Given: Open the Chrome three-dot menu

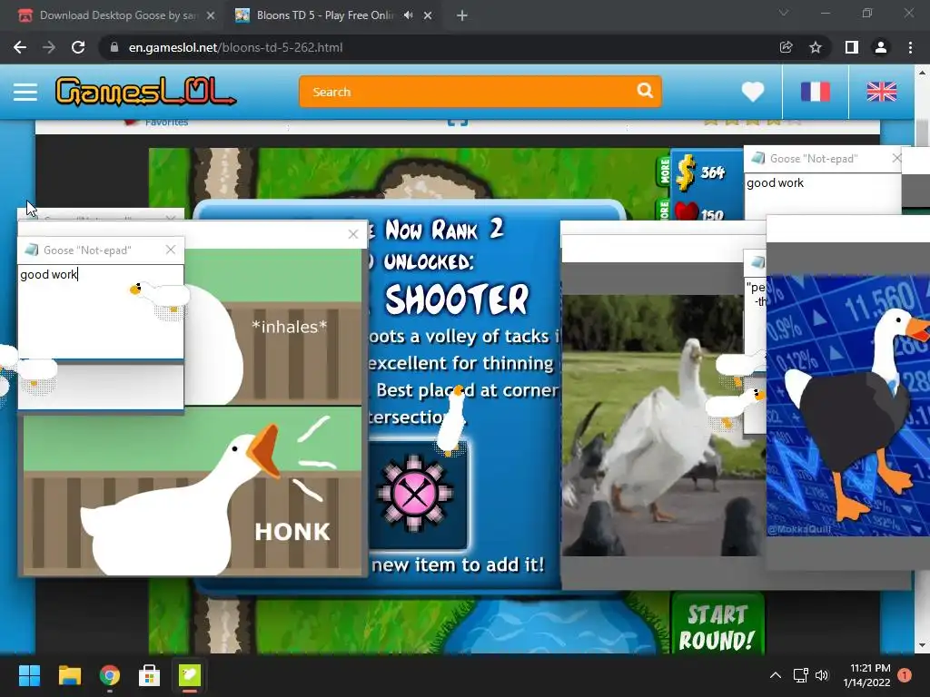Looking at the screenshot, I should tap(910, 47).
